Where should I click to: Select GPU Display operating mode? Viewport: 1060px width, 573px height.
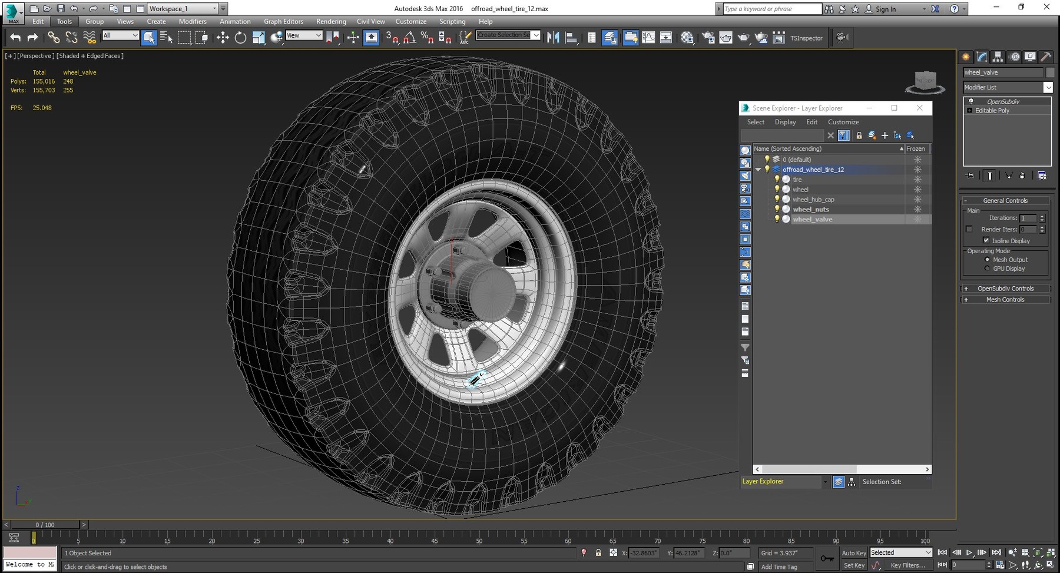(988, 269)
